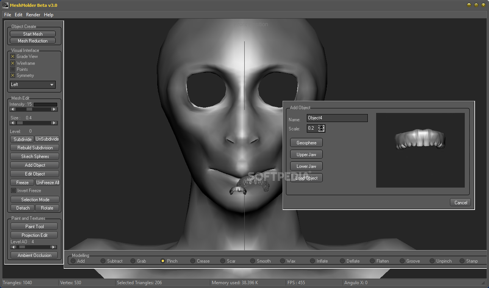Enable the Points checkbox
The image size is (489, 288).
[x=13, y=69]
